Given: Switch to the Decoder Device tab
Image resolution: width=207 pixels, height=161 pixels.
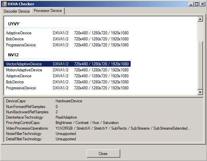Looking at the screenshot, I should (16, 11).
